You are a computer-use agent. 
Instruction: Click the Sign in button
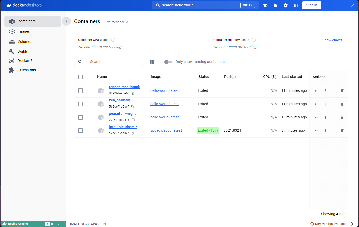[312, 5]
